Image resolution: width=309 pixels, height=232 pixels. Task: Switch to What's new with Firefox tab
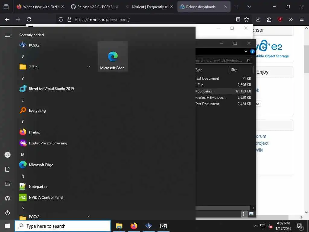point(41,7)
